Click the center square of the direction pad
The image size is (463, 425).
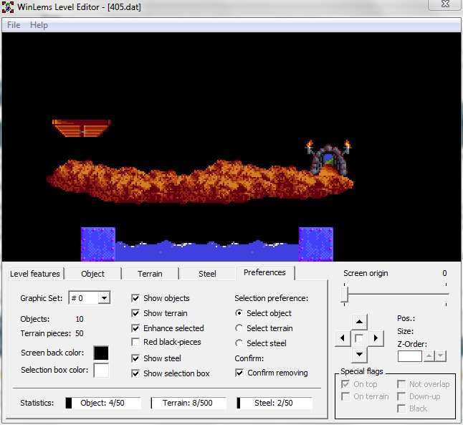pos(359,338)
